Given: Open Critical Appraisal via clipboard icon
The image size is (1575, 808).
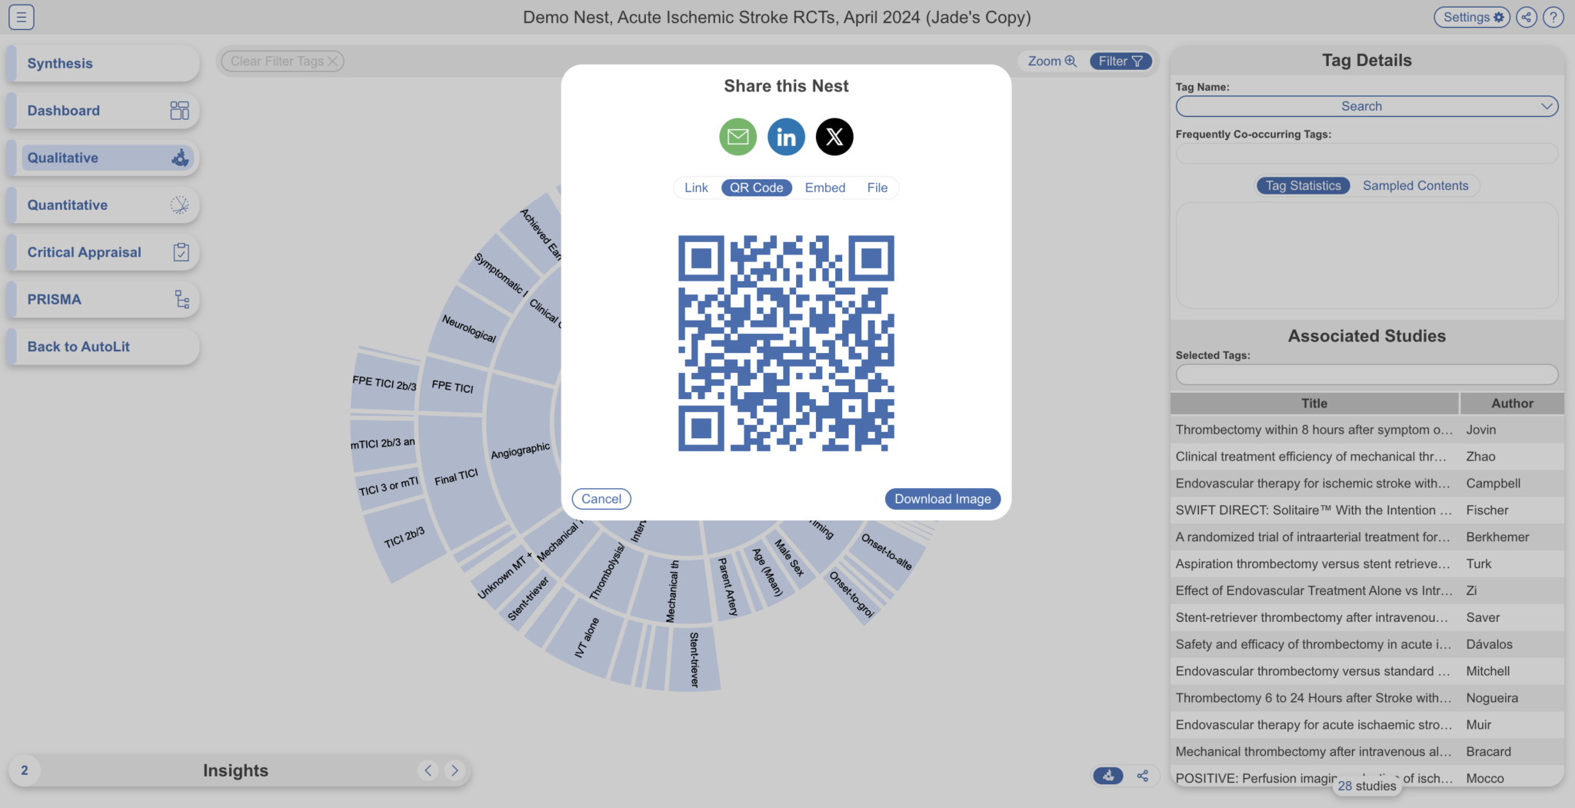Looking at the screenshot, I should coord(181,251).
